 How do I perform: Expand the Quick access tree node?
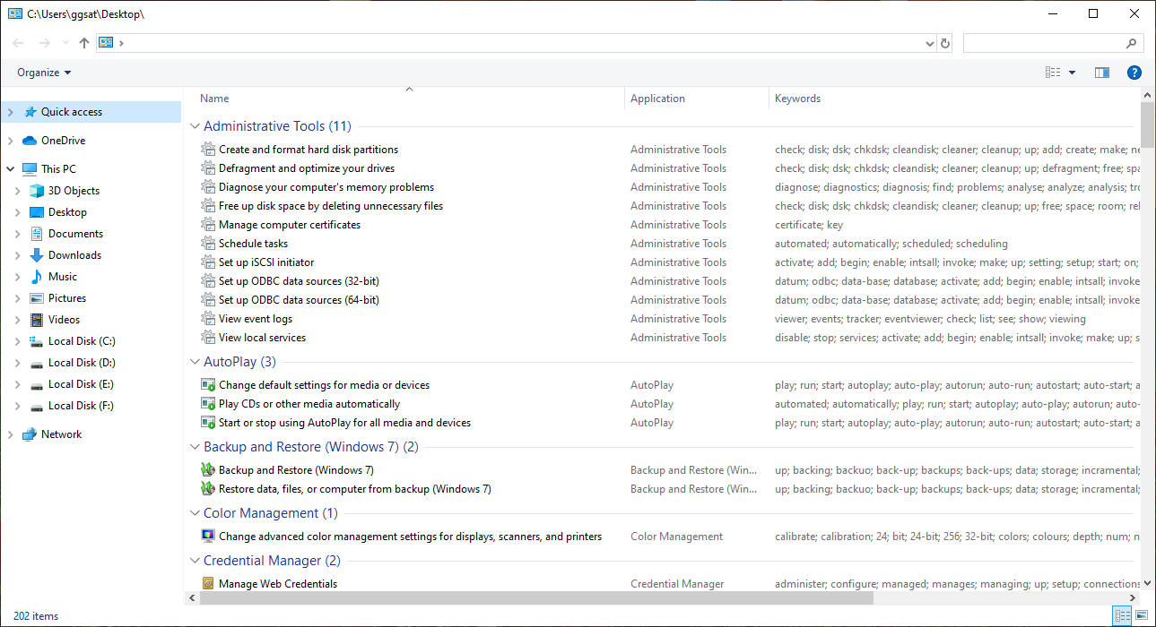point(10,112)
